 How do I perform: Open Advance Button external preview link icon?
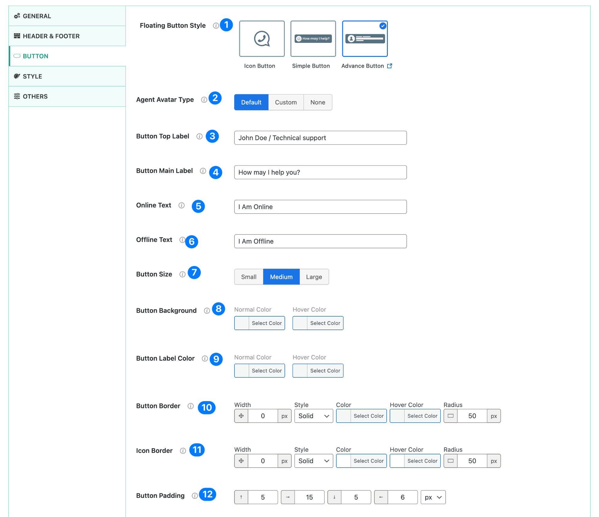point(390,66)
